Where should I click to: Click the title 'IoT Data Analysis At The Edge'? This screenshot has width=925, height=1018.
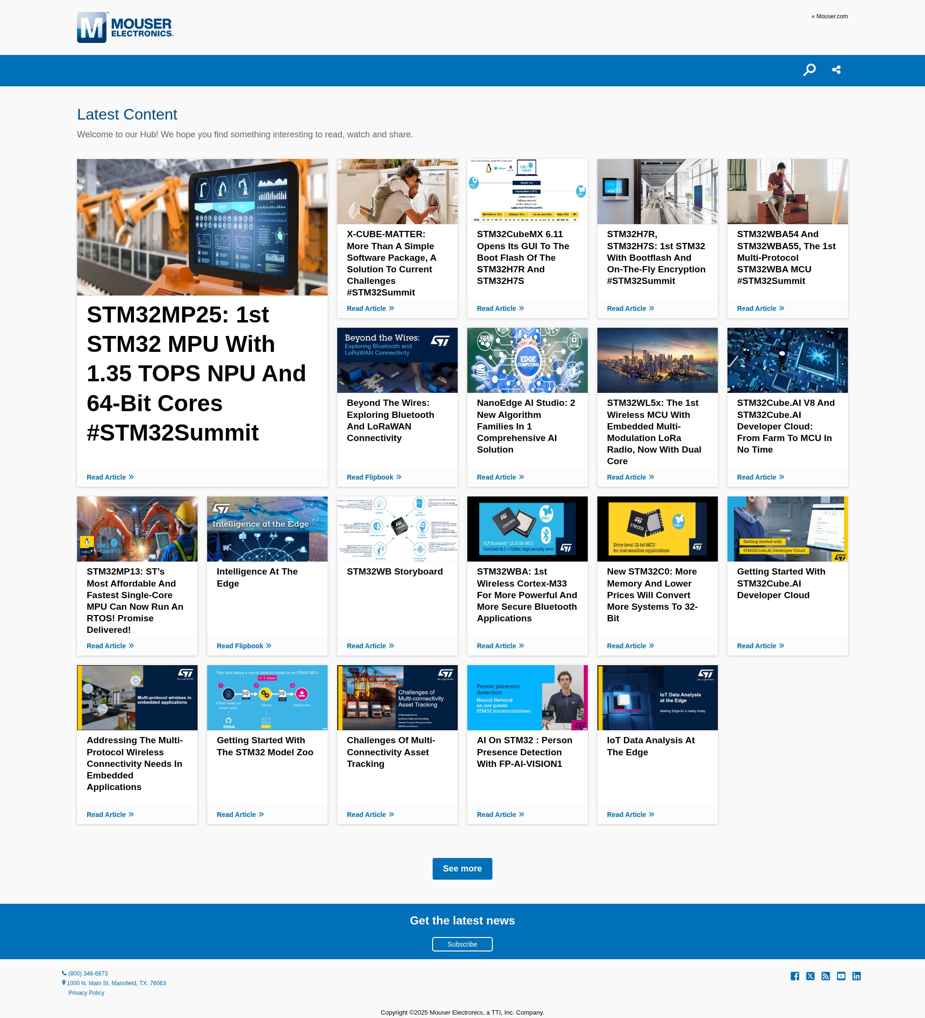point(650,746)
